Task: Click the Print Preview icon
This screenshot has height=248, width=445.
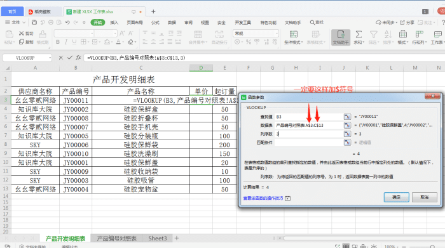Action: click(59, 22)
